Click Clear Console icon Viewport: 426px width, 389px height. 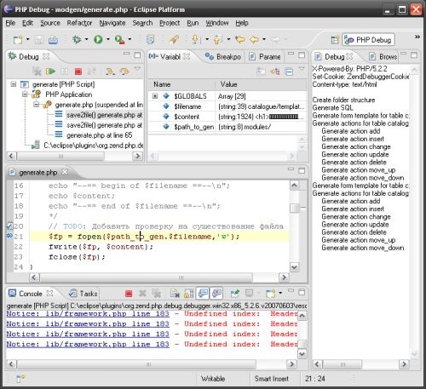[x=175, y=294]
